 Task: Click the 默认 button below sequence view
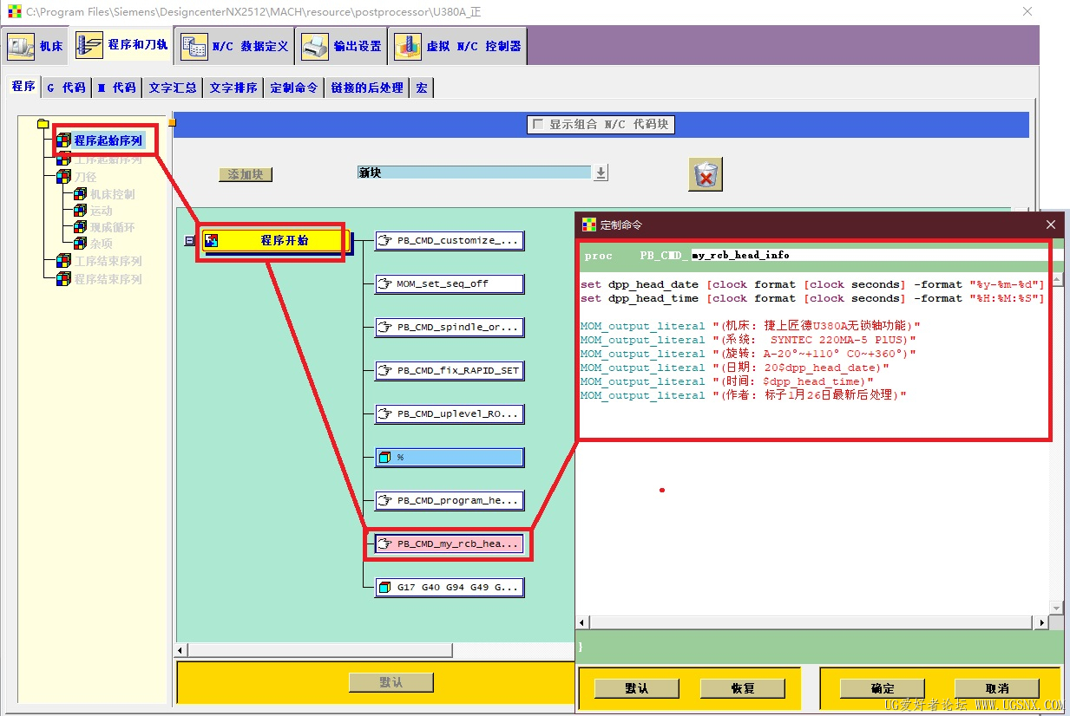(x=391, y=682)
